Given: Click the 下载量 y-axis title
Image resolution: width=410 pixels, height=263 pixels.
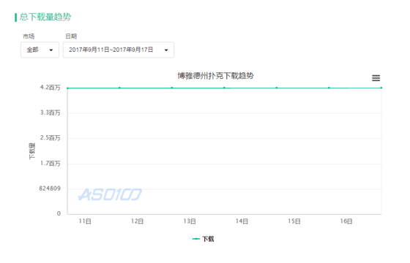Looking at the screenshot, I should (31, 151).
